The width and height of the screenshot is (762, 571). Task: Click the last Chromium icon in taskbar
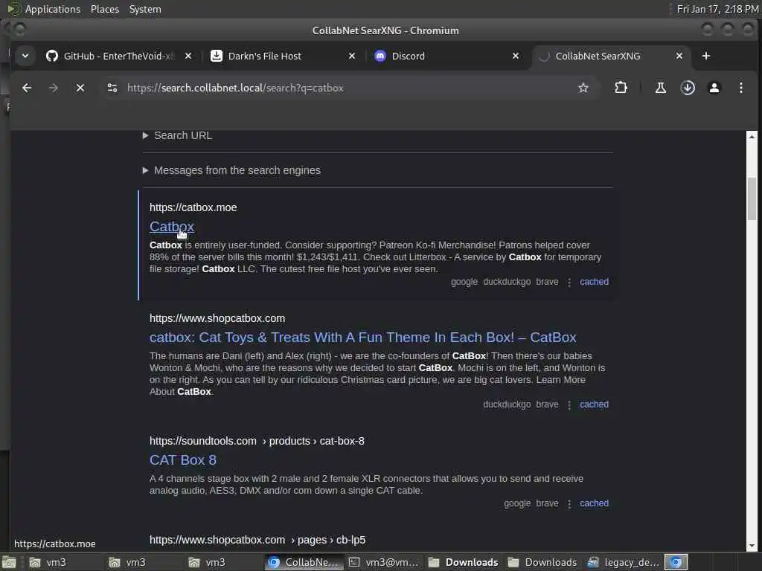(676, 562)
